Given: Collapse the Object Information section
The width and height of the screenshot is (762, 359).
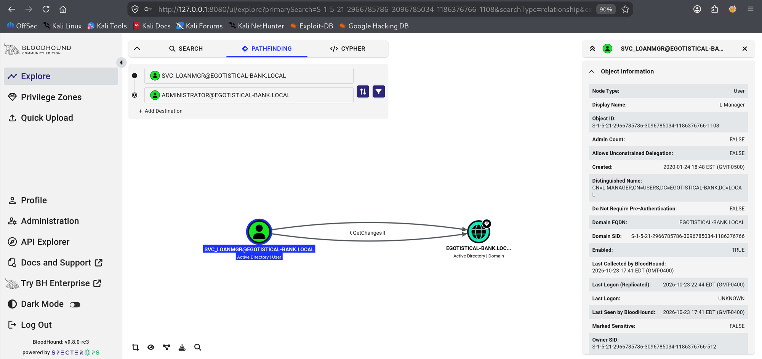Looking at the screenshot, I should coord(592,71).
